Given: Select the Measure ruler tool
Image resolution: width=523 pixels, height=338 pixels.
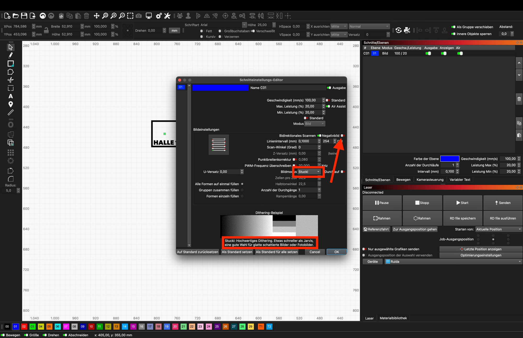Looking at the screenshot, I should click(x=10, y=112).
